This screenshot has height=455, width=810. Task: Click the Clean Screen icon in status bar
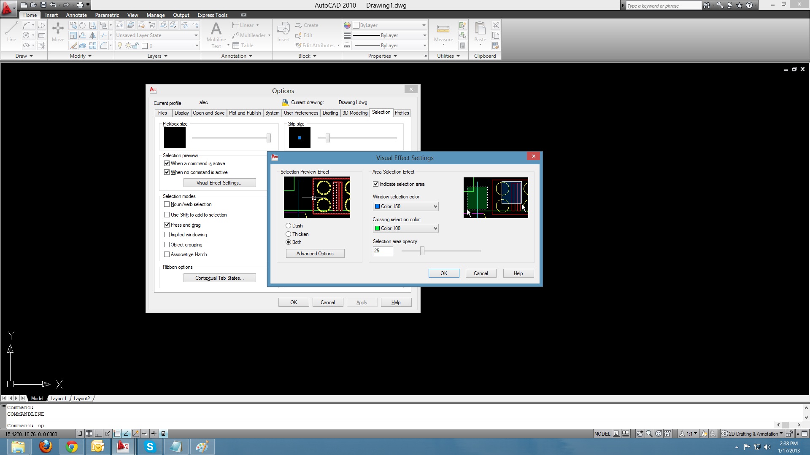tap(805, 434)
